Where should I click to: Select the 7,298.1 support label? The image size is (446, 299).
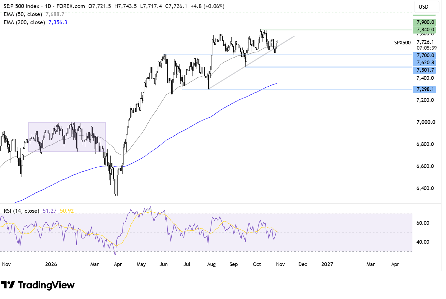point(424,89)
